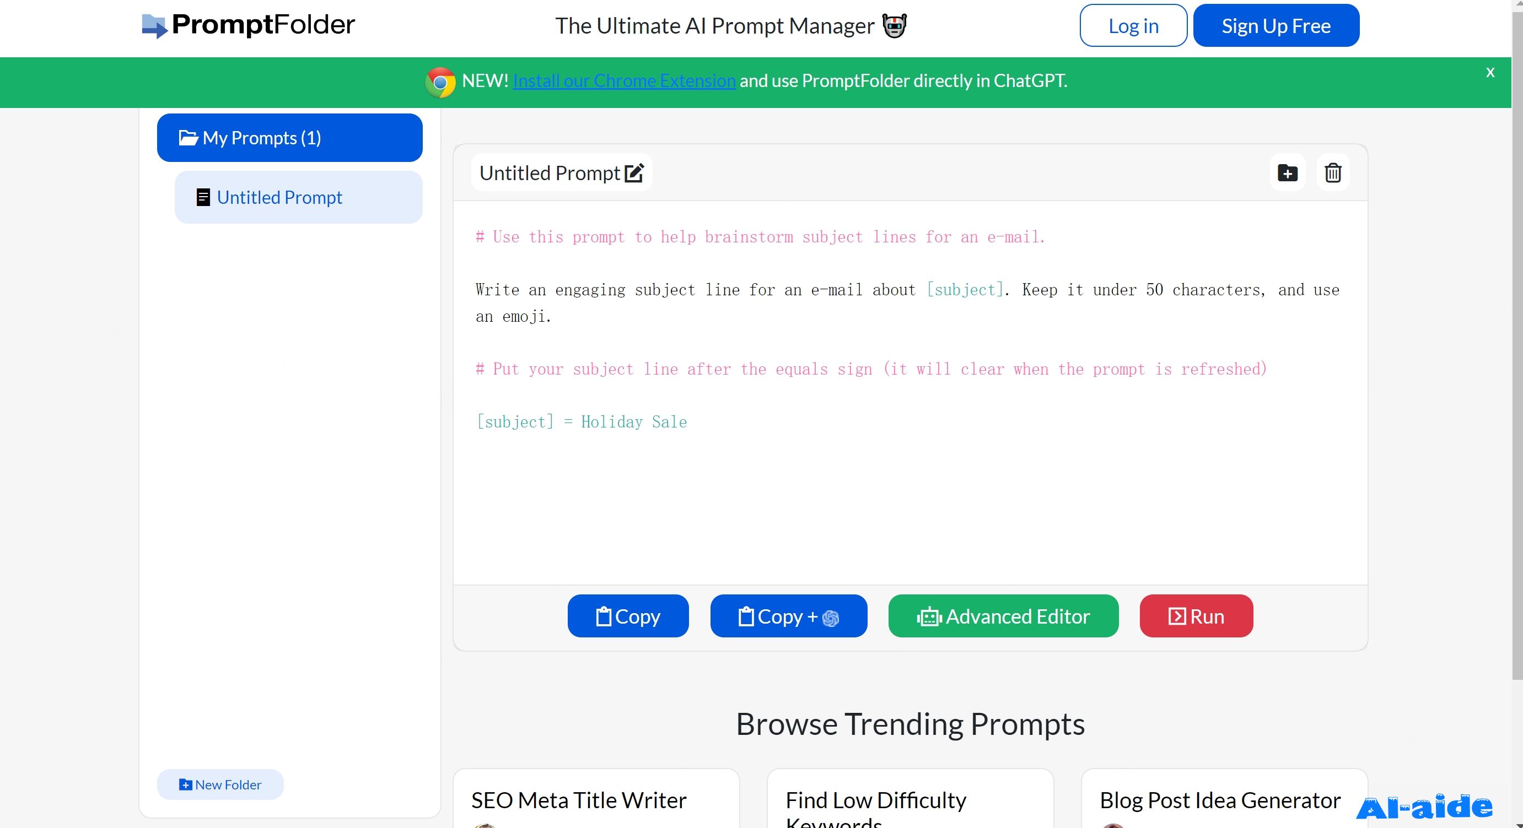
Task: Delete prompt with the trash icon
Action: point(1333,172)
